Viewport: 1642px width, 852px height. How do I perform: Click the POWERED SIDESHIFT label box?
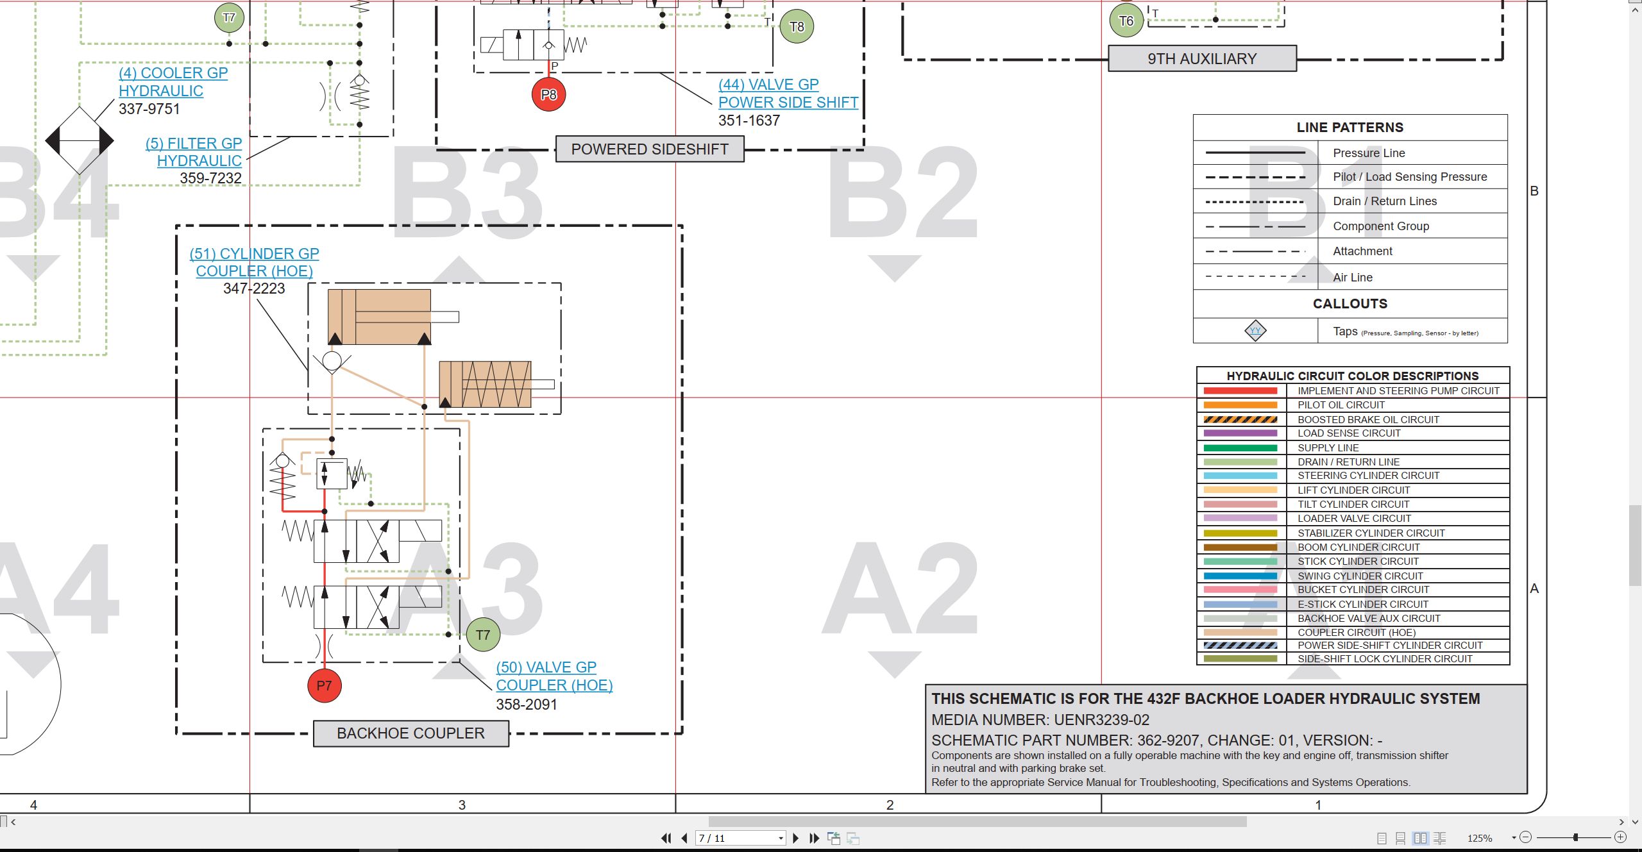tap(650, 149)
